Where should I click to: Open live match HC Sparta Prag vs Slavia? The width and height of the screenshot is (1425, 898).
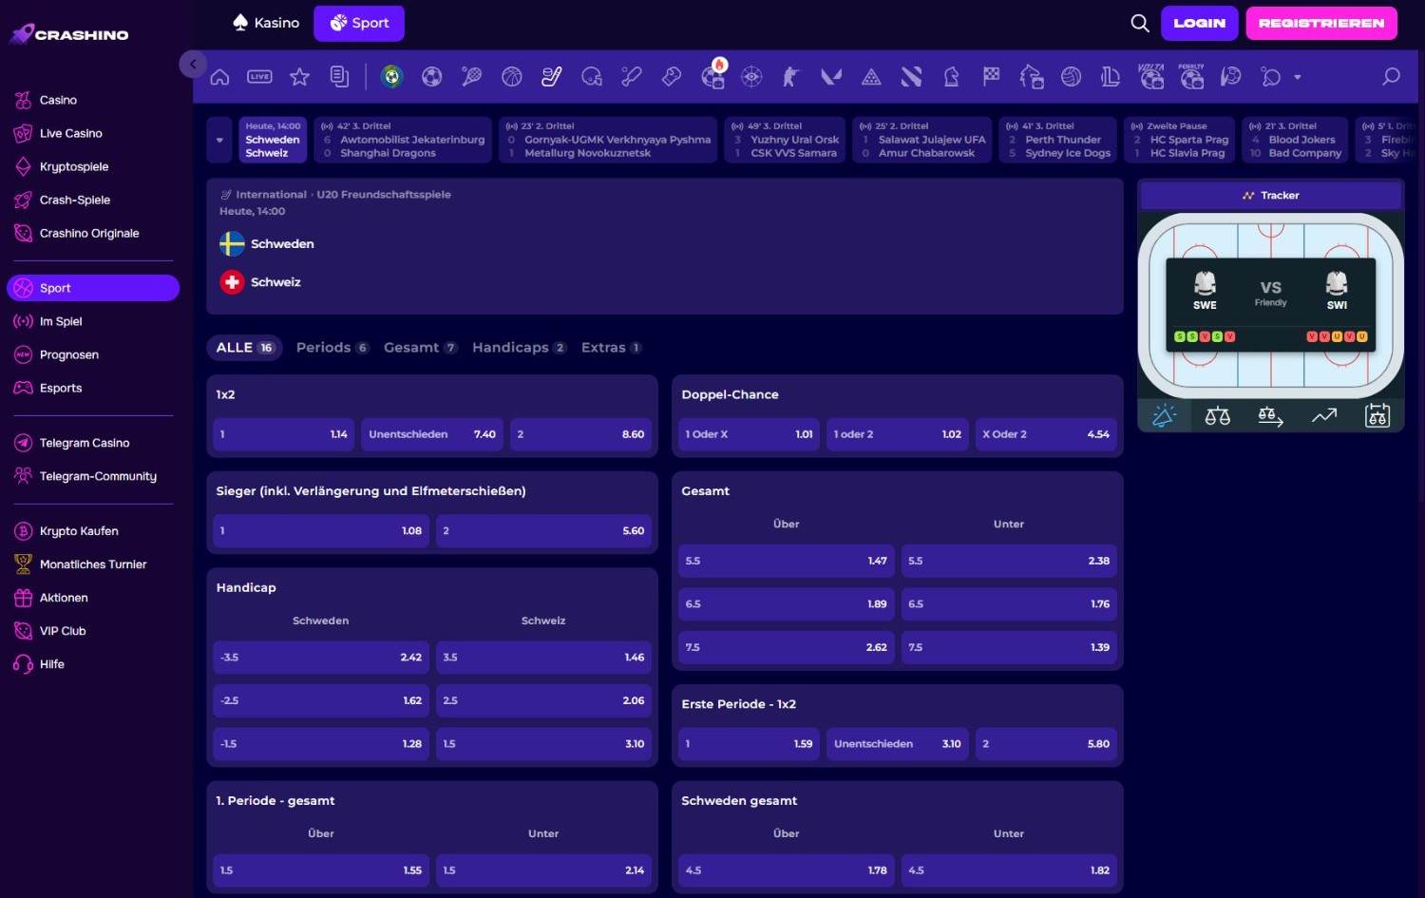1179,140
